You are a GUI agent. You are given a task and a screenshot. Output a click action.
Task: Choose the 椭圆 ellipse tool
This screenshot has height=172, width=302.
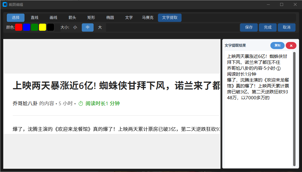click(110, 17)
